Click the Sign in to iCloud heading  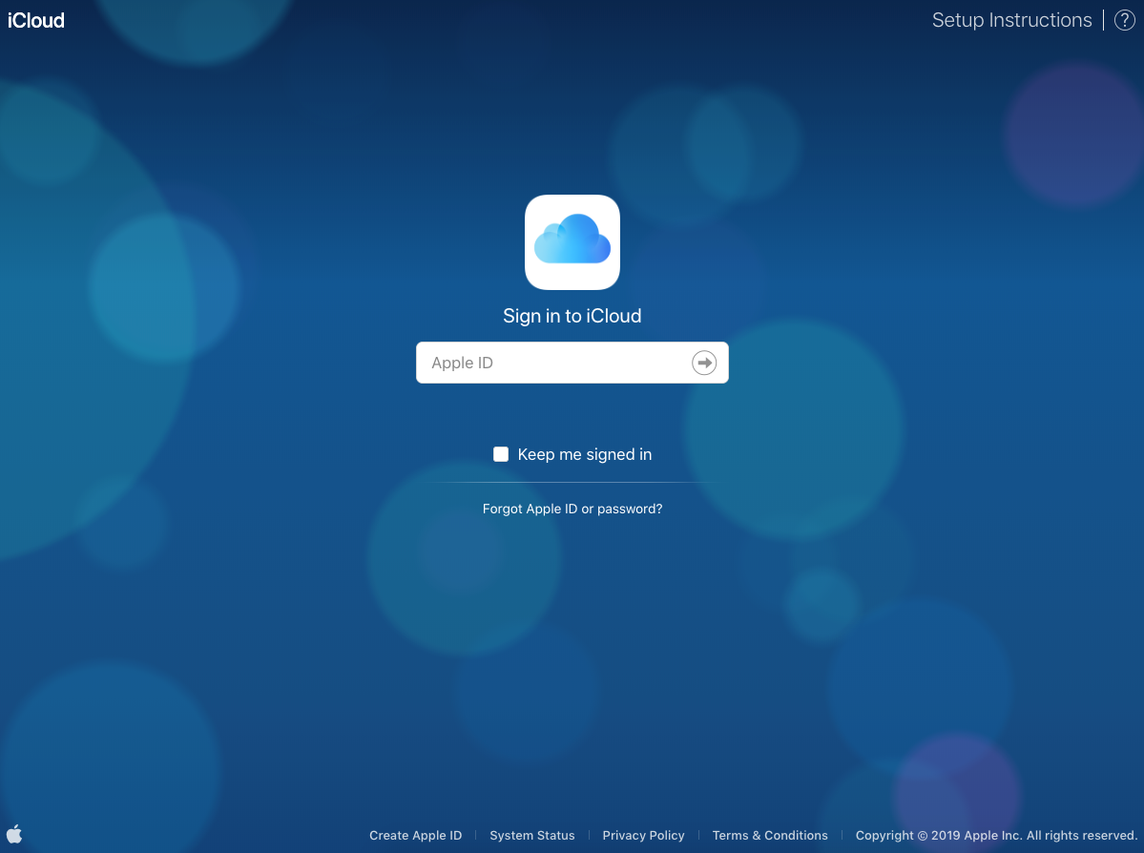click(572, 316)
